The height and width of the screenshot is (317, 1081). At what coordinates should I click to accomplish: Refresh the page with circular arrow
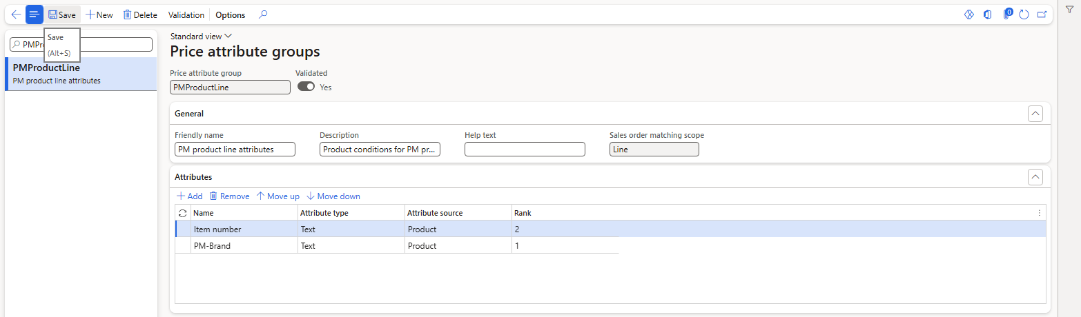tap(1024, 14)
